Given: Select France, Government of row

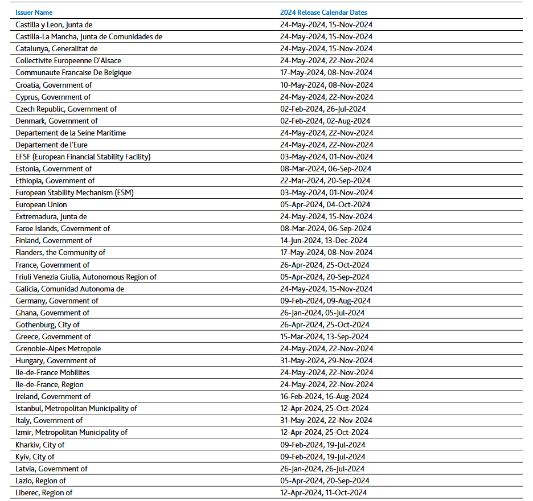Looking at the screenshot, I should pos(52,265).
